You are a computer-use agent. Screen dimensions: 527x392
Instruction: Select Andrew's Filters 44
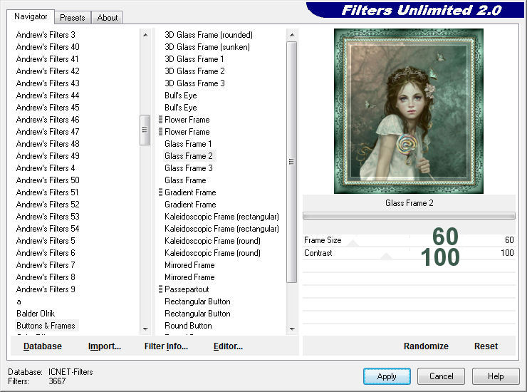pyautogui.click(x=48, y=96)
